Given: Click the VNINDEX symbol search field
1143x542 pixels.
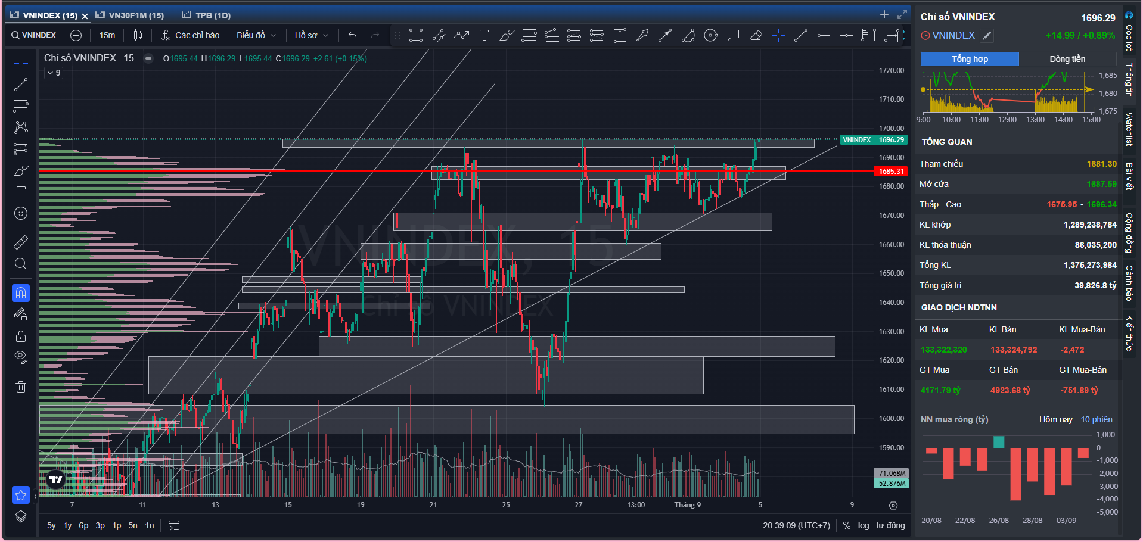Looking at the screenshot, I should [34, 35].
